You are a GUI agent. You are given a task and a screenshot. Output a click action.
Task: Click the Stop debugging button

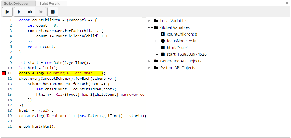[x=53, y=12]
